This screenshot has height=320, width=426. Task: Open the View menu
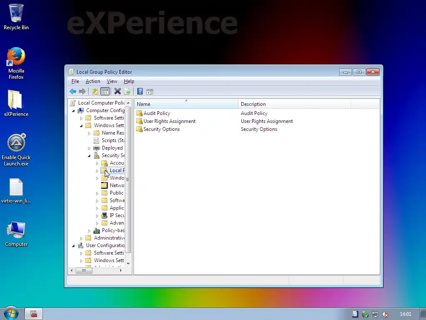112,81
